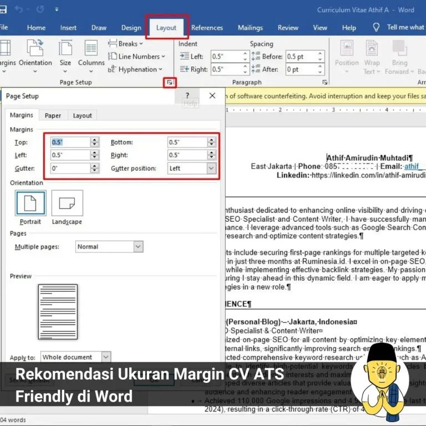This screenshot has width=426, height=426.
Task: Edit the Spacing After field
Action: 302,69
